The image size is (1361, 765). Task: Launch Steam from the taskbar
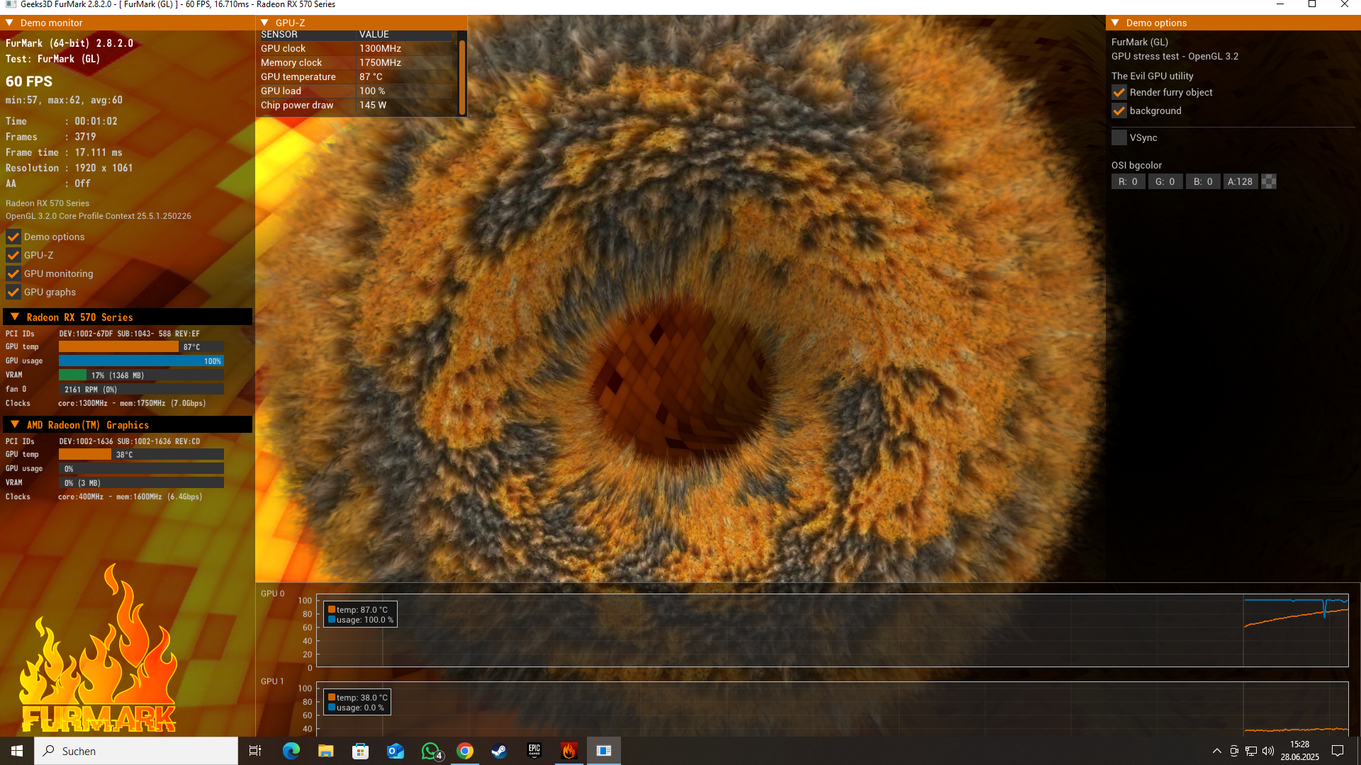(x=500, y=751)
